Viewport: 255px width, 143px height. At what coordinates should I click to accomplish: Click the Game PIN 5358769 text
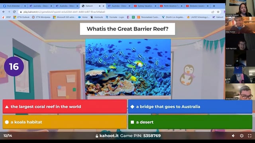tap(141, 136)
